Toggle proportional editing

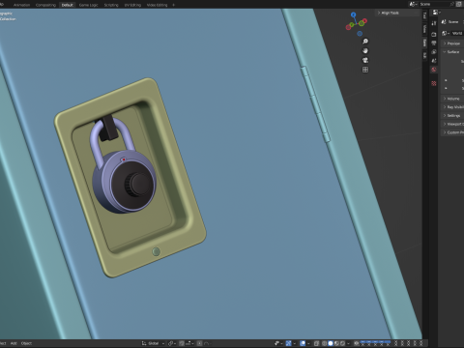(x=199, y=343)
